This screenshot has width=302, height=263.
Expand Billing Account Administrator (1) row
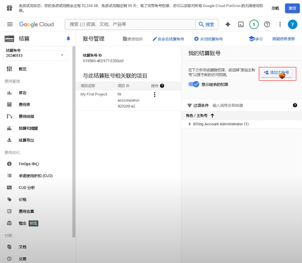(190, 124)
